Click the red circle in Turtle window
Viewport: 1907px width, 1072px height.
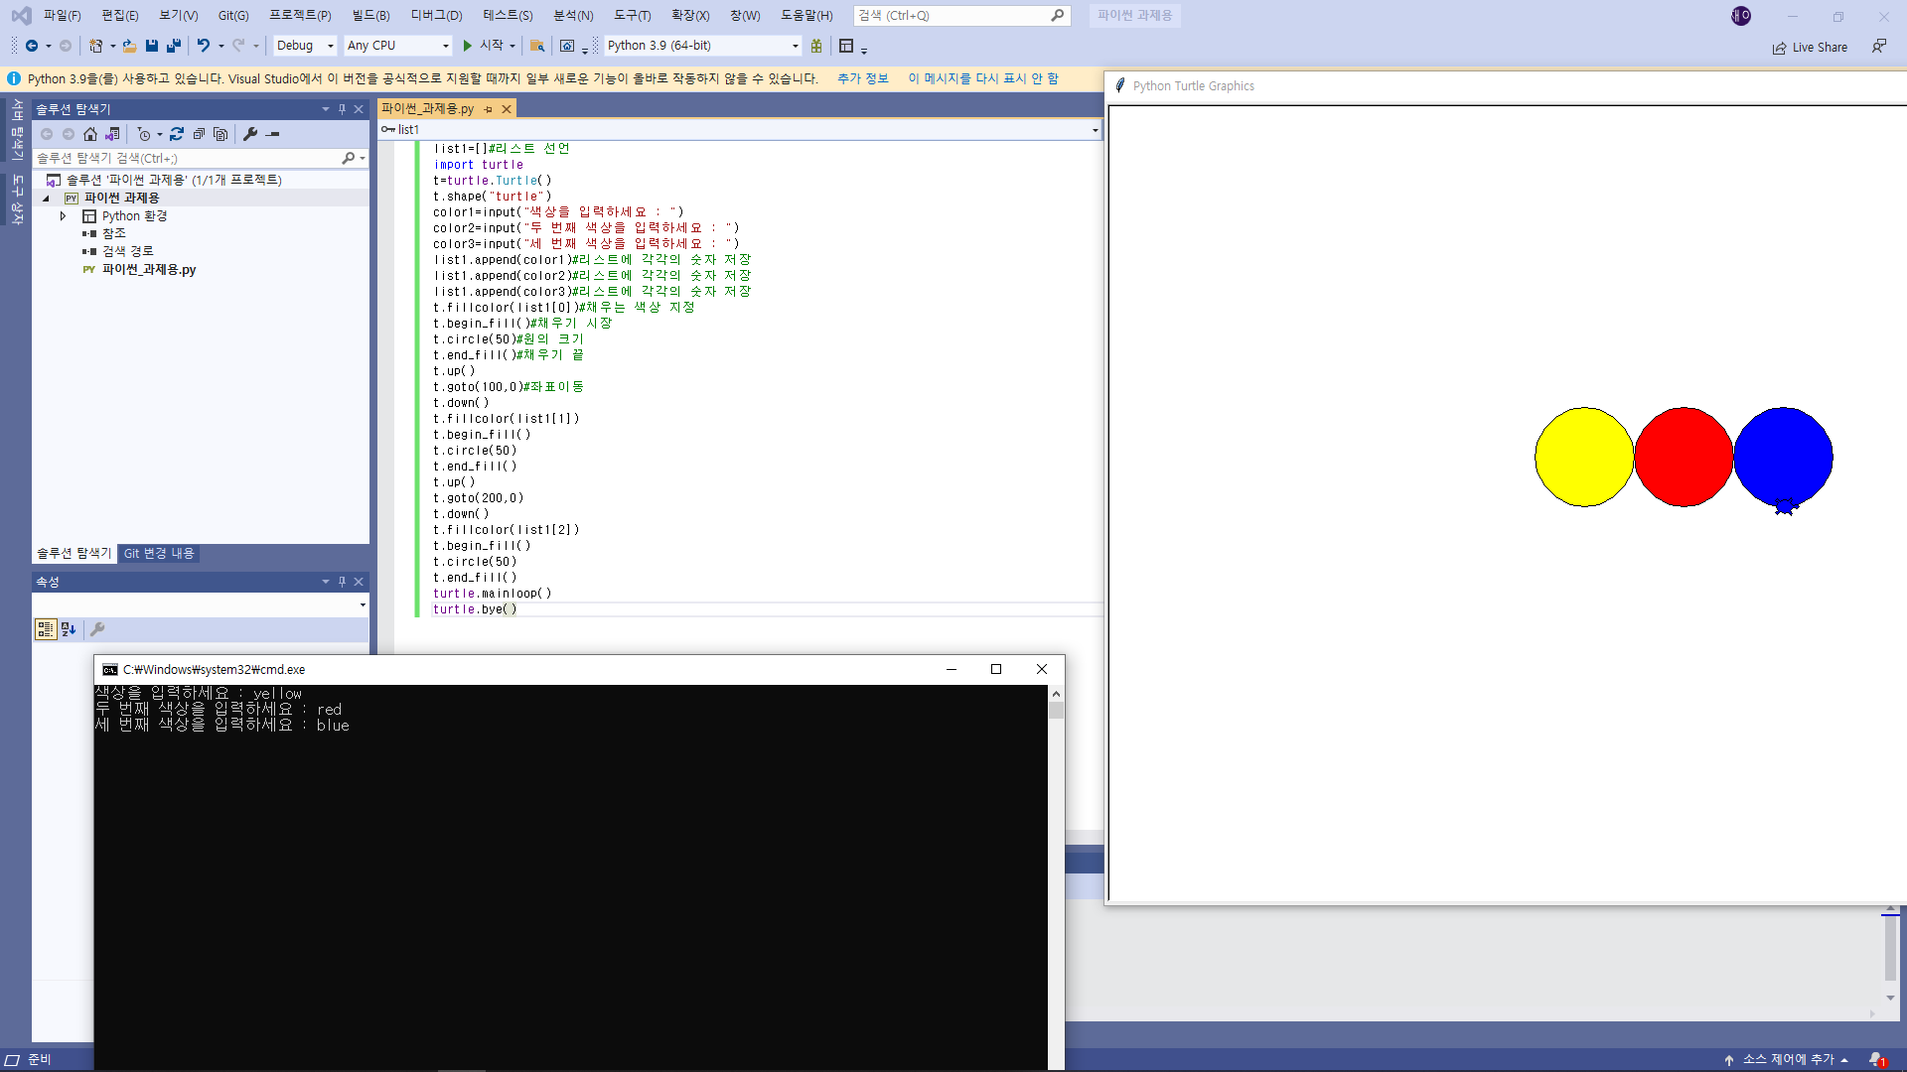coord(1684,457)
